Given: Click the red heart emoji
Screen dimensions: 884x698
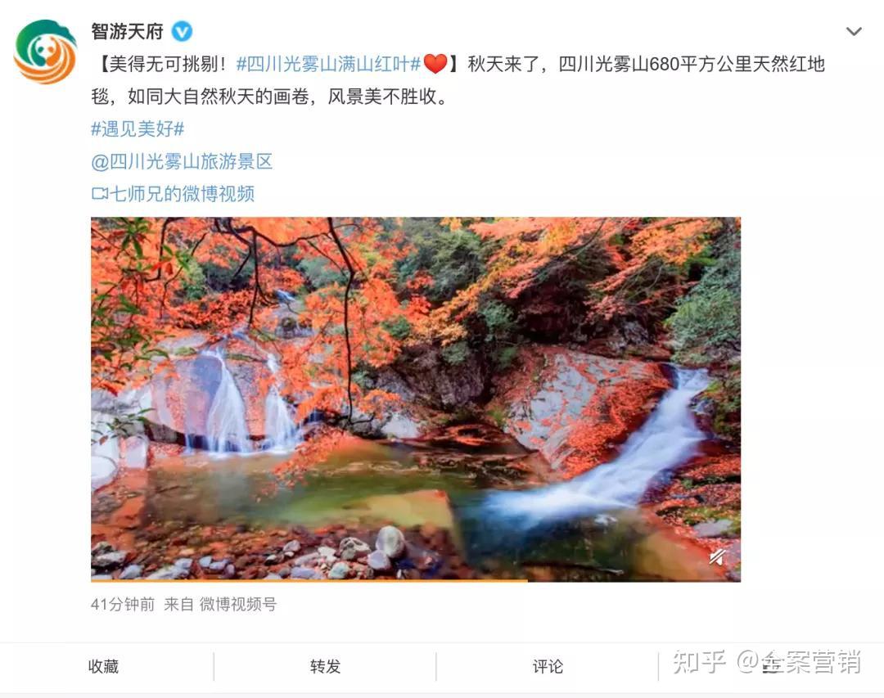Looking at the screenshot, I should [x=435, y=64].
